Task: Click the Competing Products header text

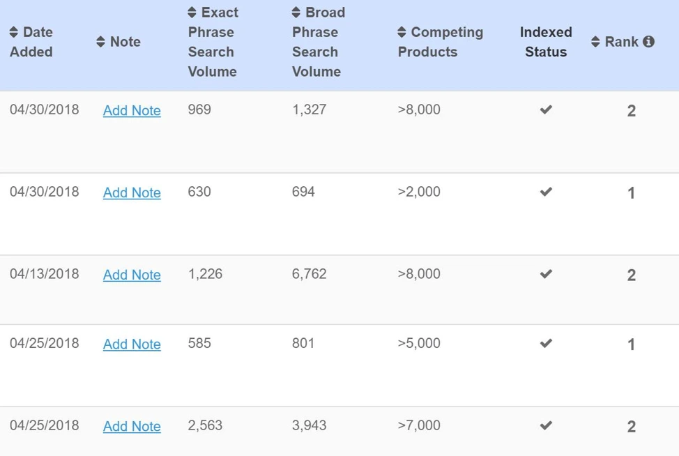Action: pos(441,42)
